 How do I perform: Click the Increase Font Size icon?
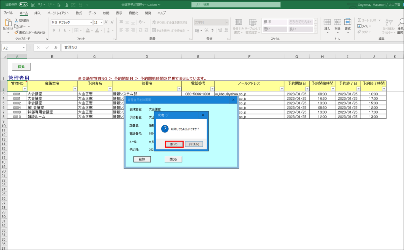tap(106, 22)
